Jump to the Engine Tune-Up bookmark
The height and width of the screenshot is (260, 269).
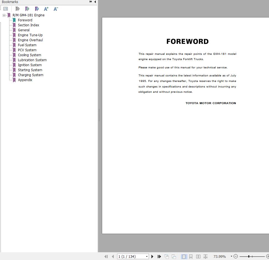30,35
